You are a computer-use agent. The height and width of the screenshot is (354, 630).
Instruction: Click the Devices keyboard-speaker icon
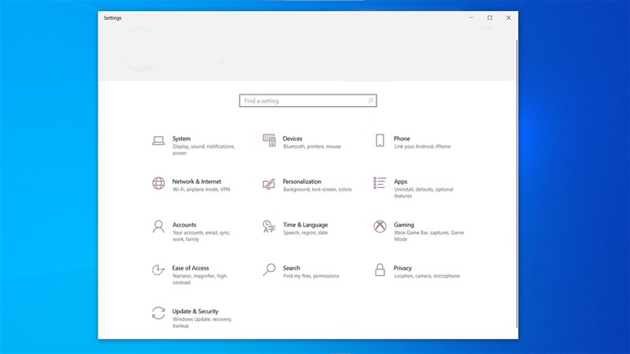click(269, 141)
